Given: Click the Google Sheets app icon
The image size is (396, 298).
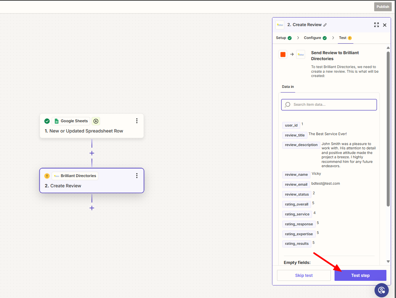Looking at the screenshot, I should click(57, 121).
